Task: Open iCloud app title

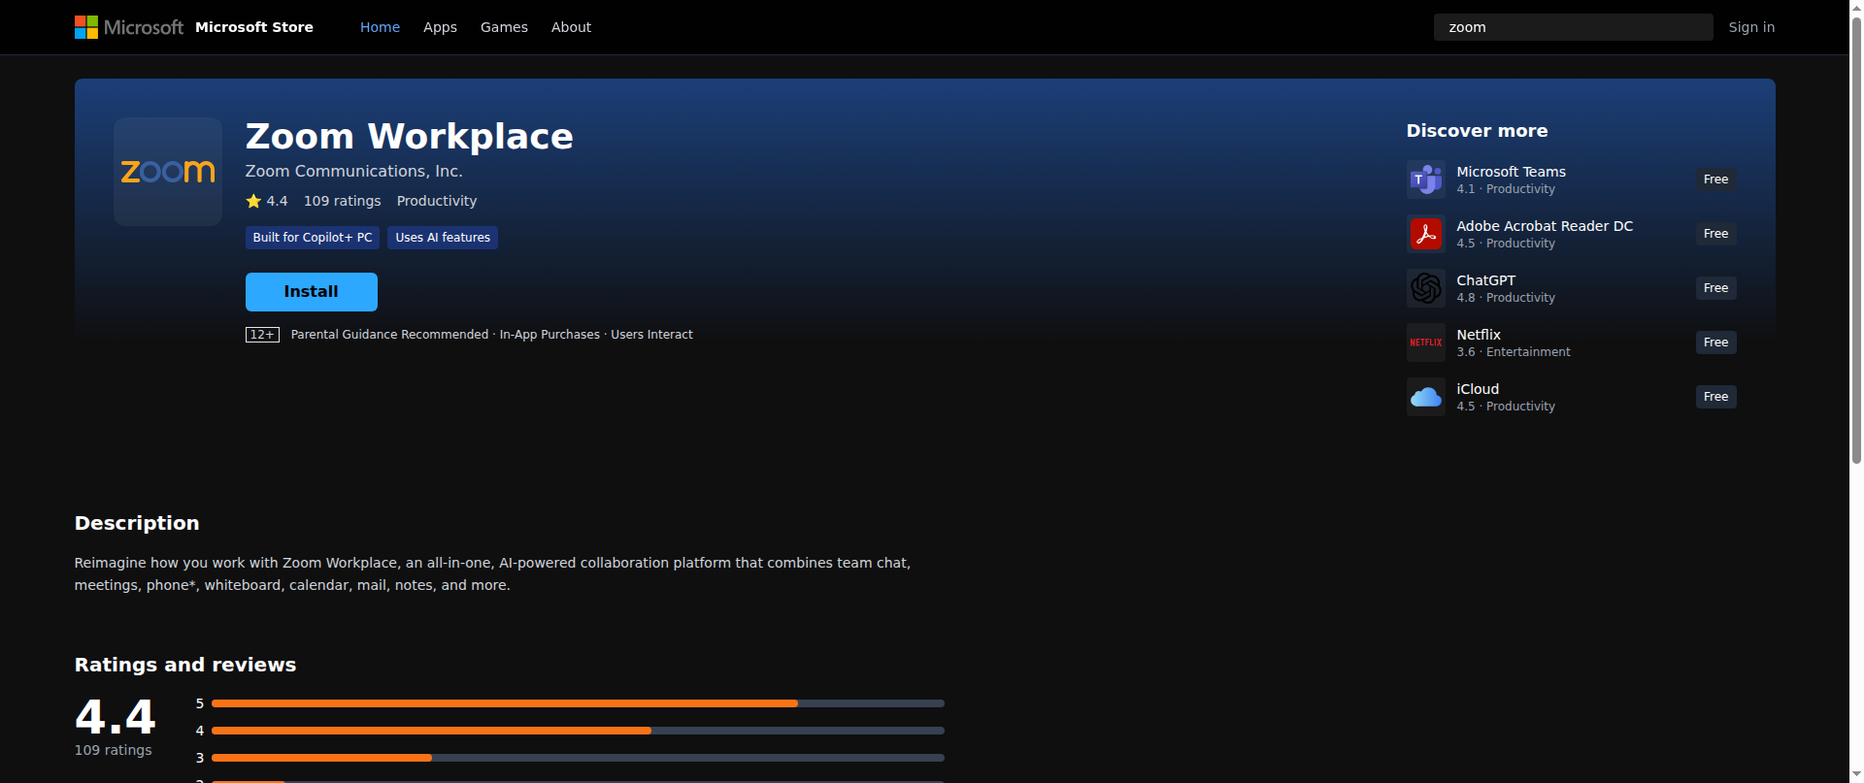Action: 1478,389
